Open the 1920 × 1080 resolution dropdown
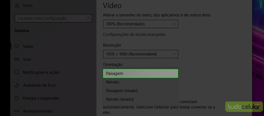Screen dimensions: 264x116 tap(140, 54)
